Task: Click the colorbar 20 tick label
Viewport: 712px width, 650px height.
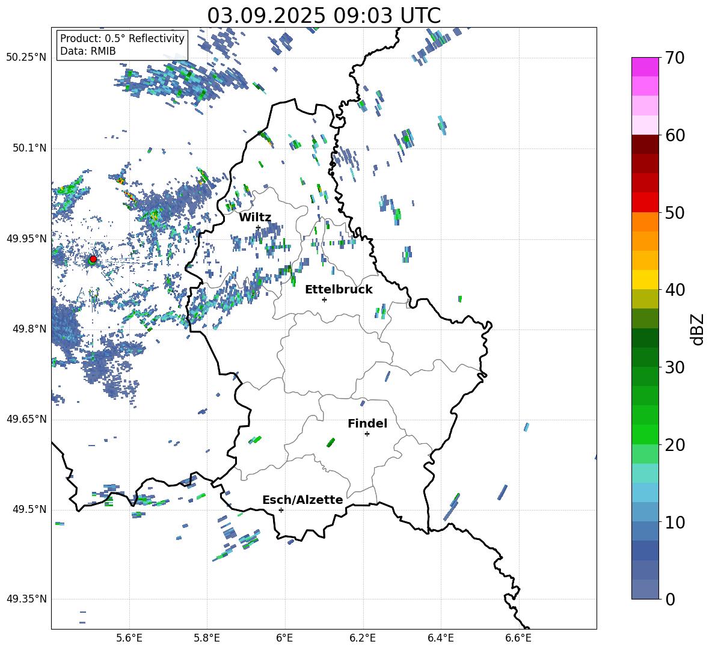Action: (x=675, y=445)
